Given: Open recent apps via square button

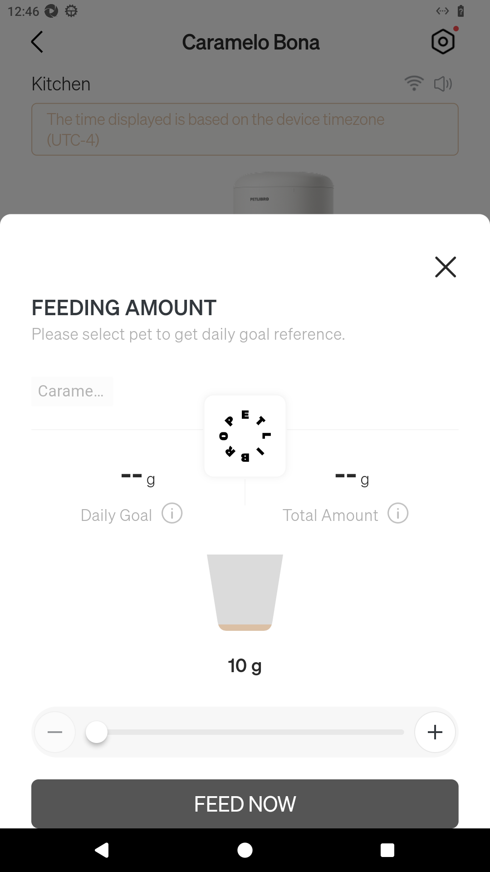Looking at the screenshot, I should click(387, 850).
